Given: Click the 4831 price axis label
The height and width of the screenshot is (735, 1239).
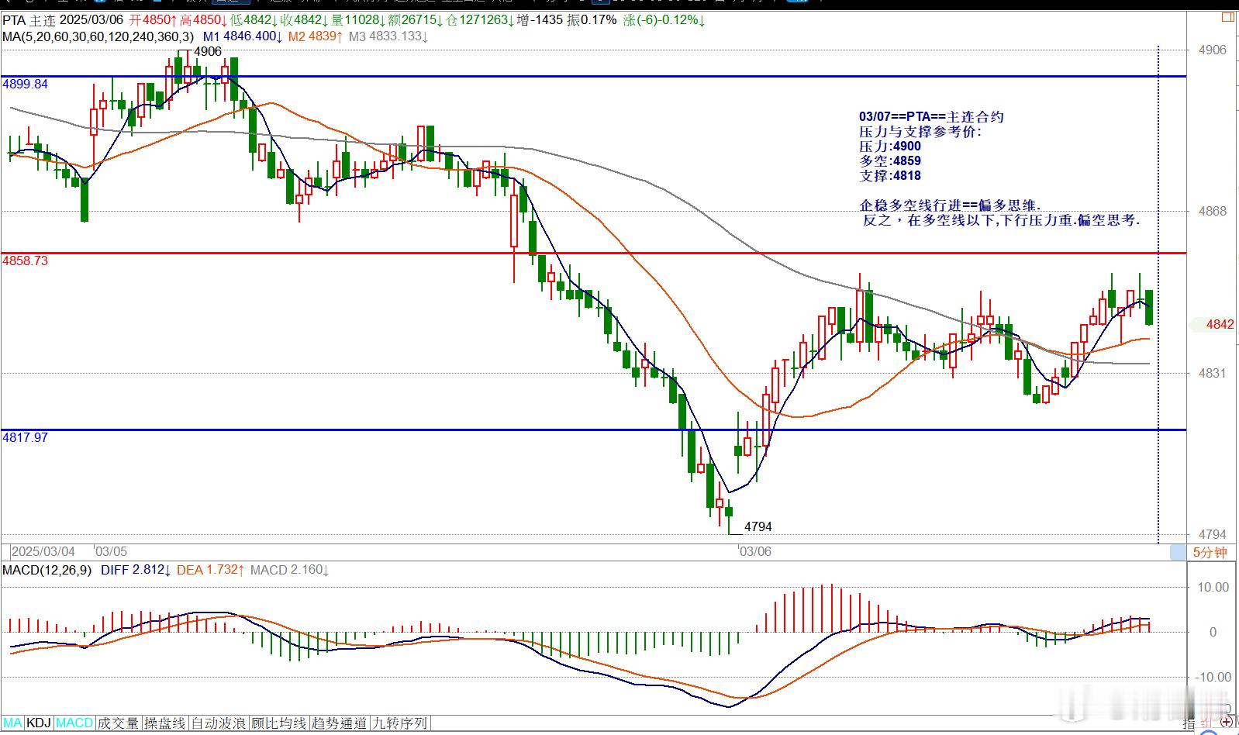Looking at the screenshot, I should coord(1213,373).
